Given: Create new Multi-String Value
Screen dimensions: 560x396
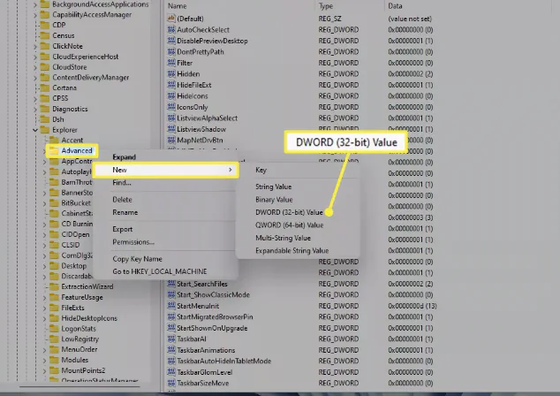Looking at the screenshot, I should pos(283,238).
